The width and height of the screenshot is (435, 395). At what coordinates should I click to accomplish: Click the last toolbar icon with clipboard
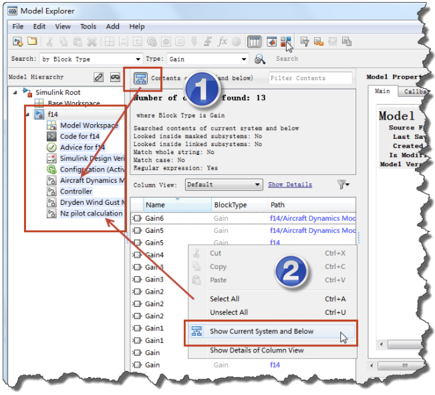[347, 42]
